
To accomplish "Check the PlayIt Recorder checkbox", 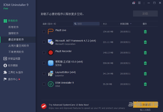I will pyautogui.click(x=44, y=52).
